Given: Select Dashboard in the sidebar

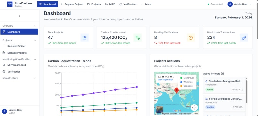Looking at the screenshot, I should click(19, 32).
